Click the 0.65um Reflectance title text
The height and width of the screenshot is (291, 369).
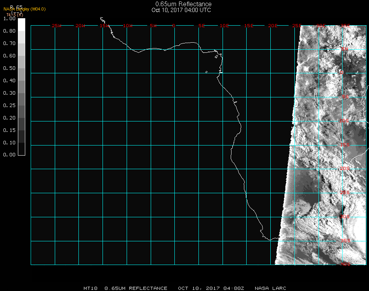(183, 4)
